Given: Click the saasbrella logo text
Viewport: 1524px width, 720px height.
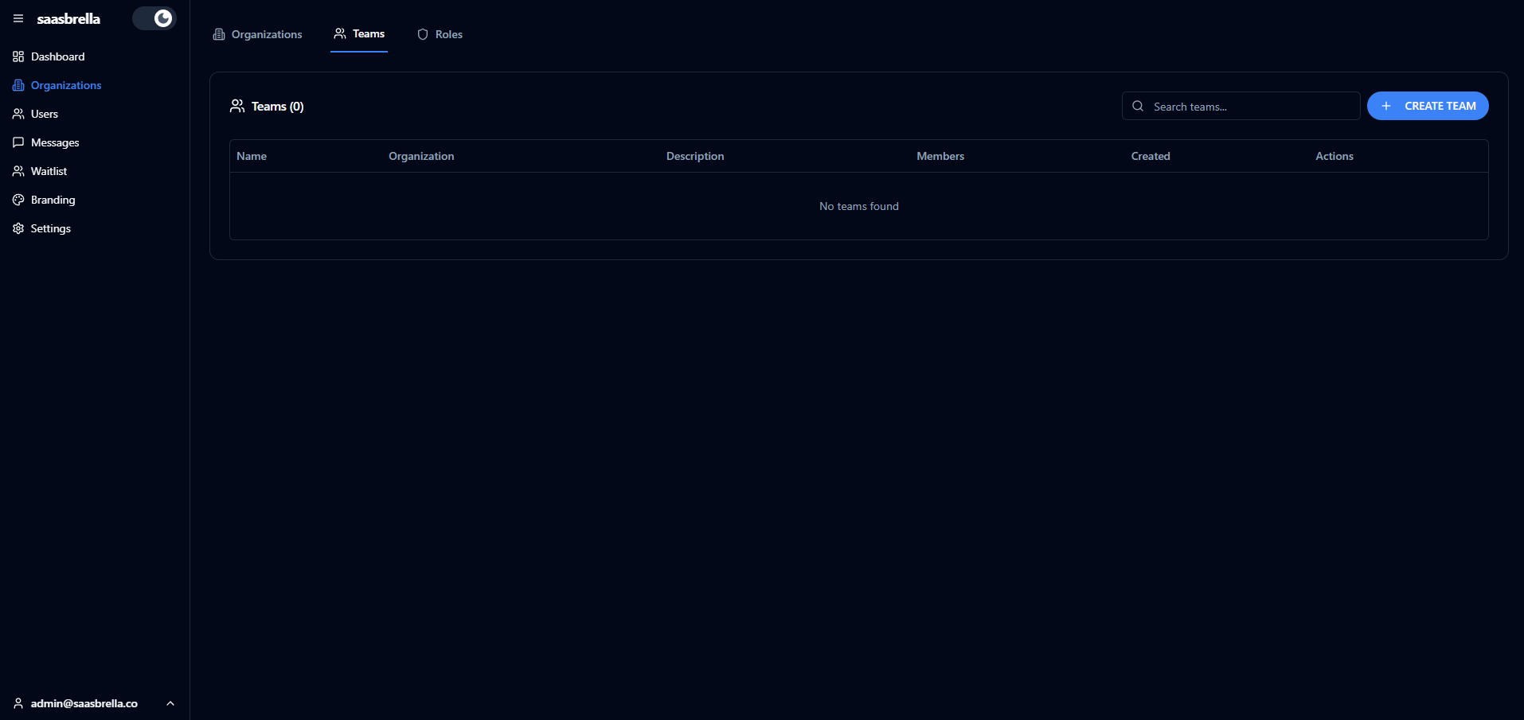Looking at the screenshot, I should coord(68,19).
